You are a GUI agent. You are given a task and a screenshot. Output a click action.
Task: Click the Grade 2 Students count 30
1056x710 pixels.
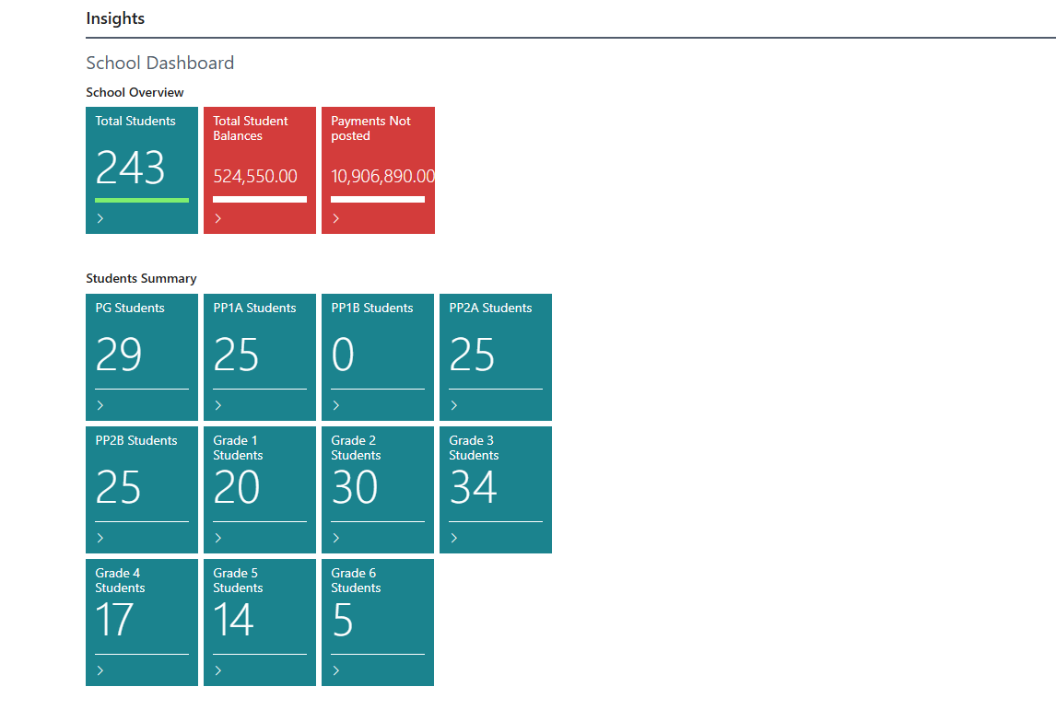(355, 486)
